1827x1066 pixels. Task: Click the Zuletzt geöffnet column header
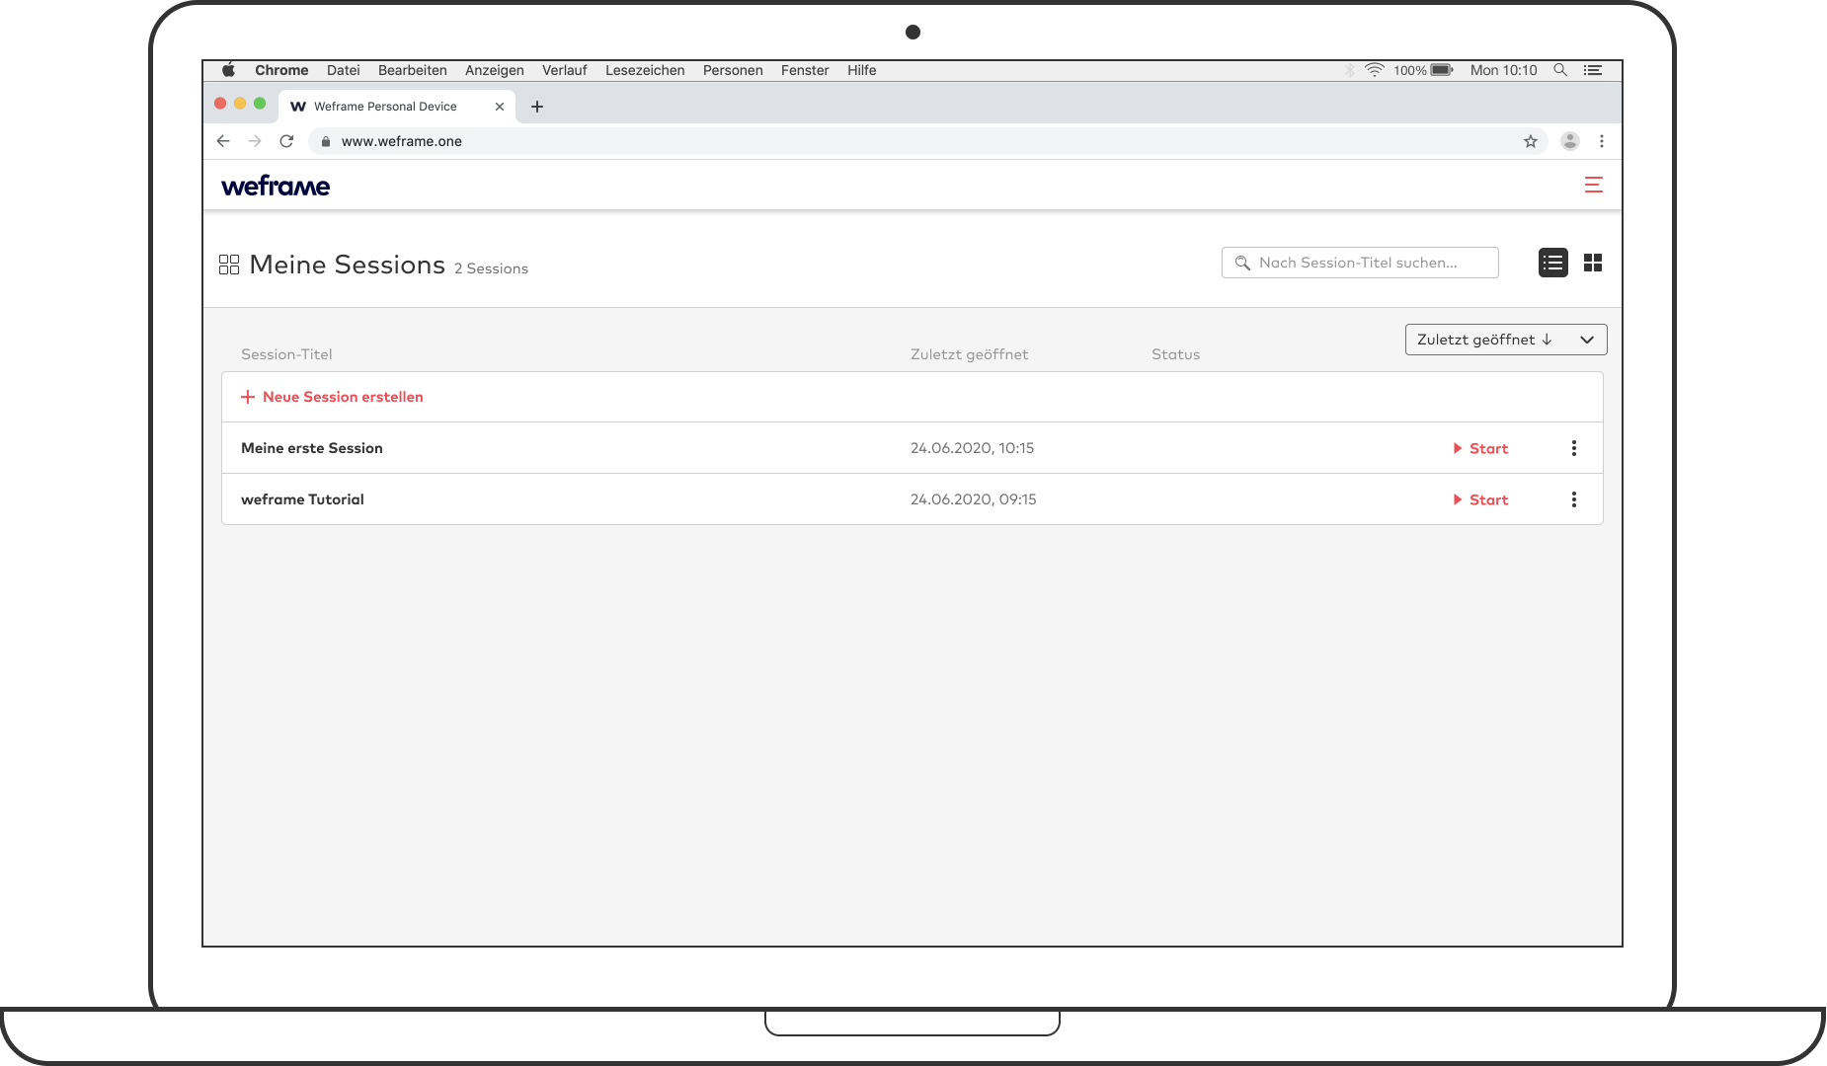[969, 354]
